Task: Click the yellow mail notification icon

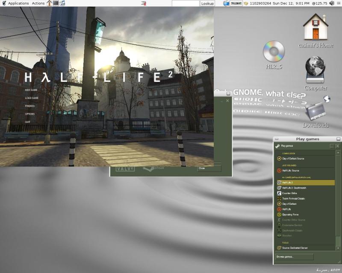Action: pyautogui.click(x=246, y=3)
